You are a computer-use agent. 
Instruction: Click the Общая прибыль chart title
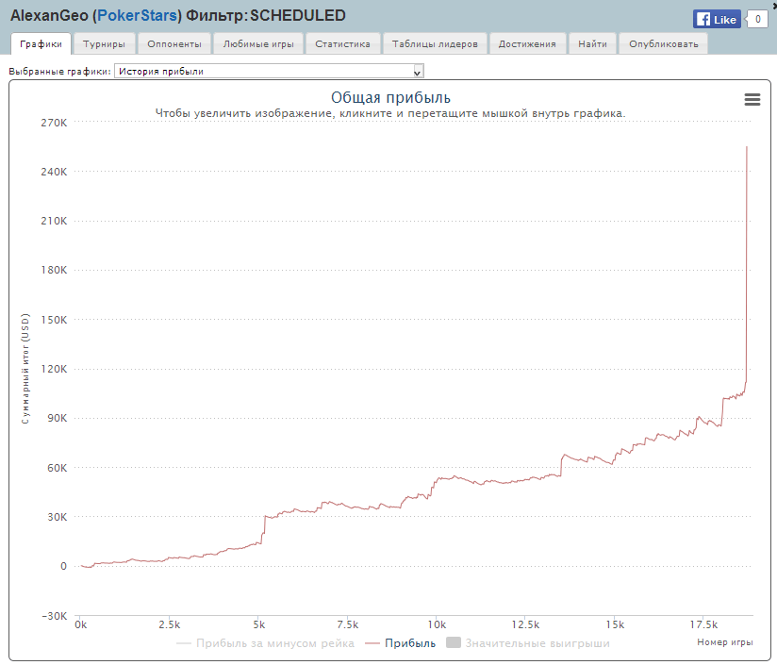[x=390, y=97]
